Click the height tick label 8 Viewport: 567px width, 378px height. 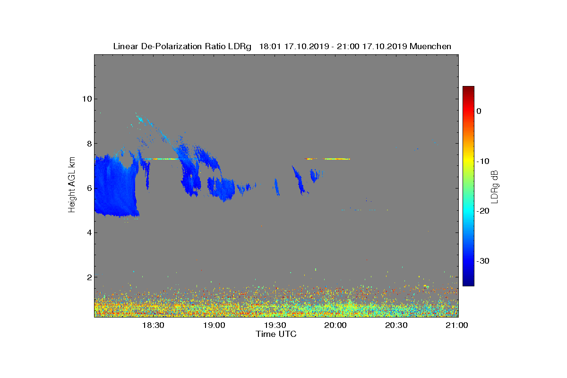click(88, 143)
